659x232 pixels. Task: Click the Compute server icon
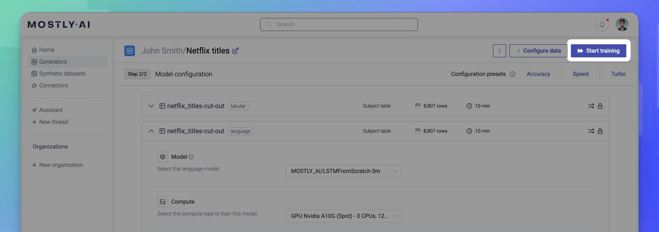[x=163, y=202]
